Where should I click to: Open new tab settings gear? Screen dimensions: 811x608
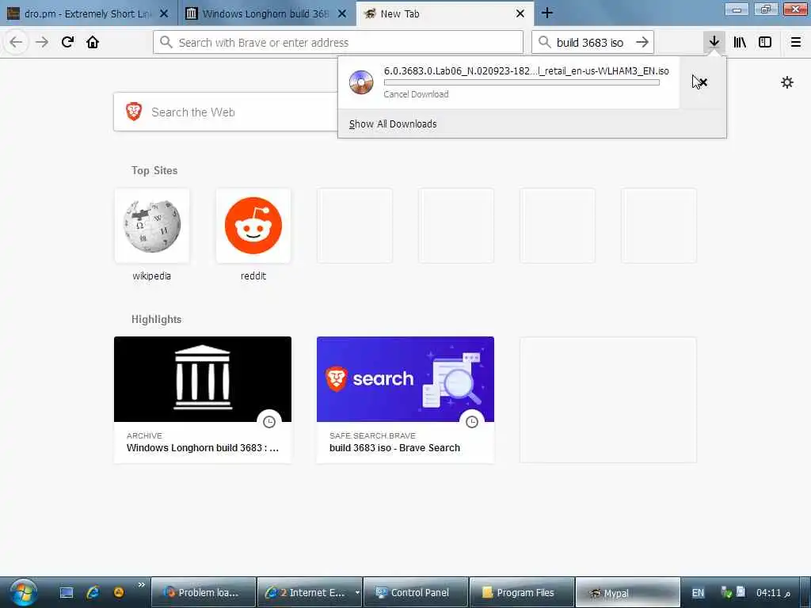point(786,82)
